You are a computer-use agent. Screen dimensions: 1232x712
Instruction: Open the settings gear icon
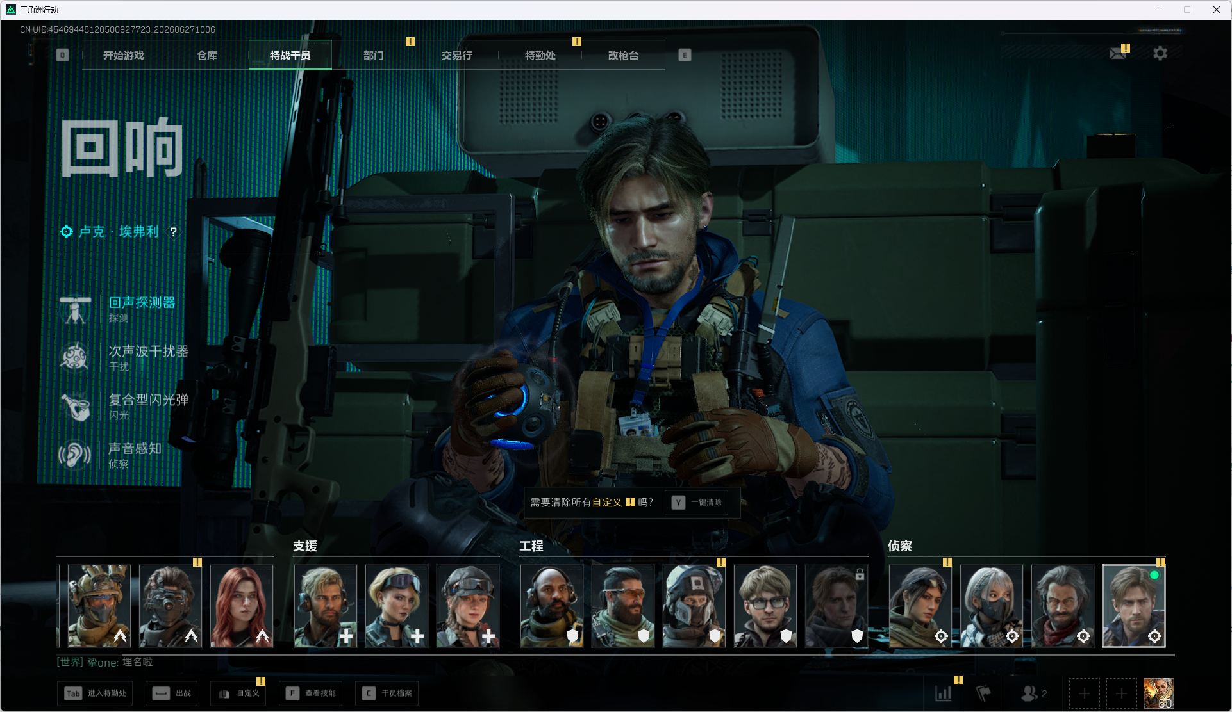[1160, 53]
